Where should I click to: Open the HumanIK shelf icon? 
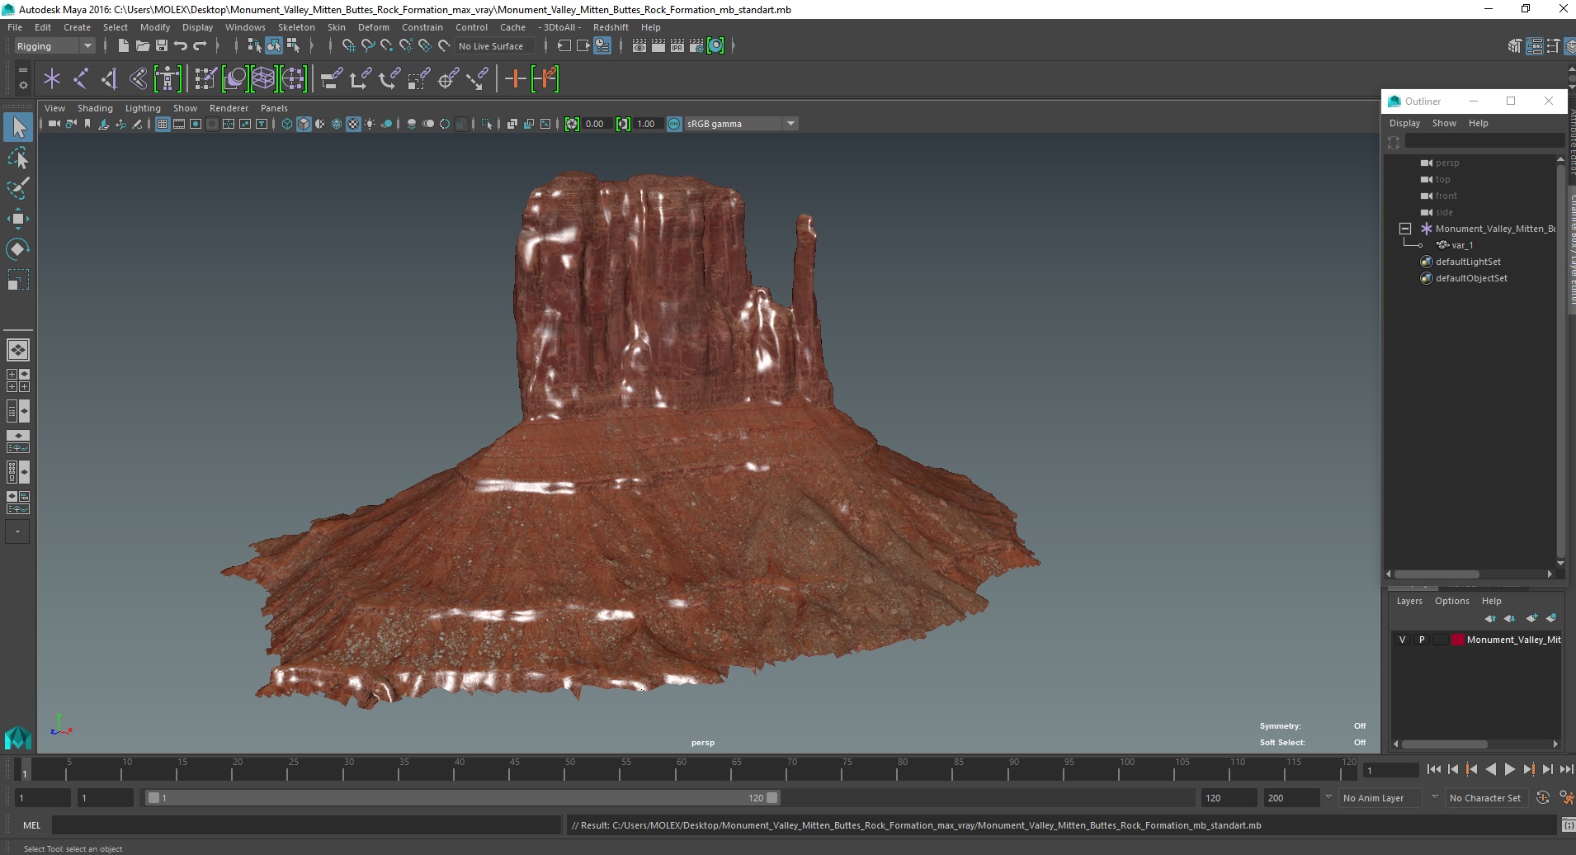click(168, 79)
